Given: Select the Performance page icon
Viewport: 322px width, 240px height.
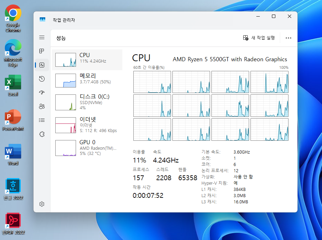Looking at the screenshot, I should (x=42, y=65).
